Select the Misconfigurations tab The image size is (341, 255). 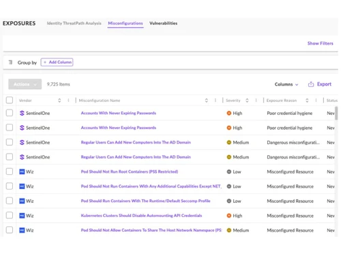[x=125, y=23]
